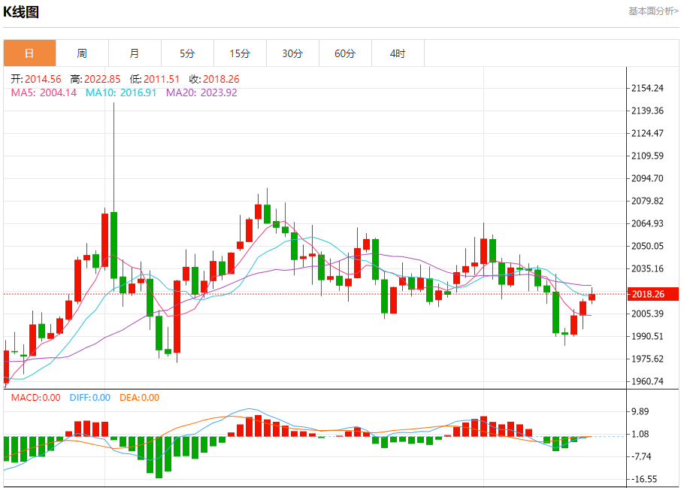Click the 9.89 MACD axis label
Screen dimensions: 684x488
640,411
